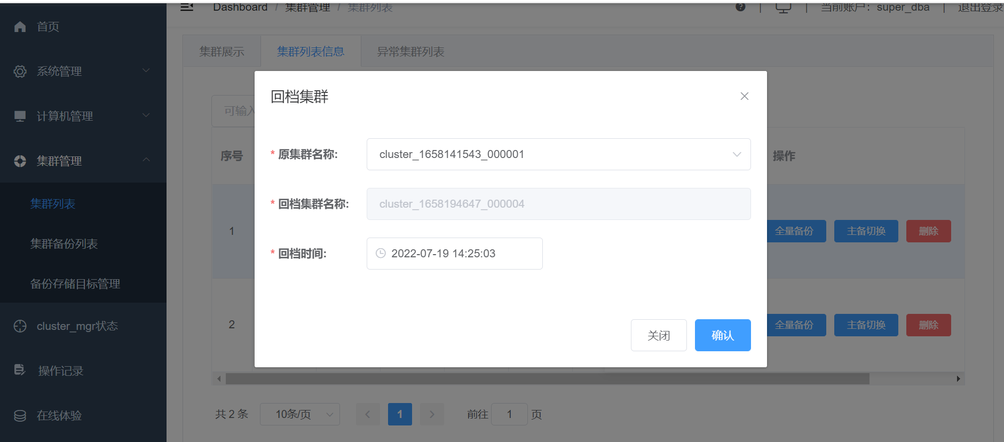Click the horizontal table scrollbar
This screenshot has height=442, width=1004.
[547, 379]
